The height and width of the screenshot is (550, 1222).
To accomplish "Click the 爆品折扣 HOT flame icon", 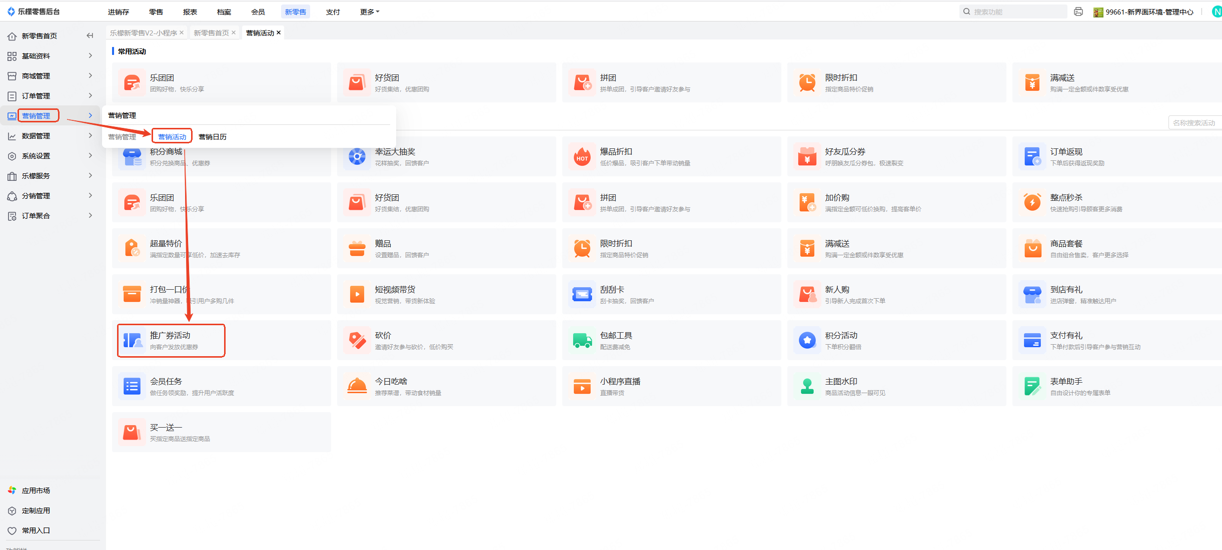I will tap(582, 157).
